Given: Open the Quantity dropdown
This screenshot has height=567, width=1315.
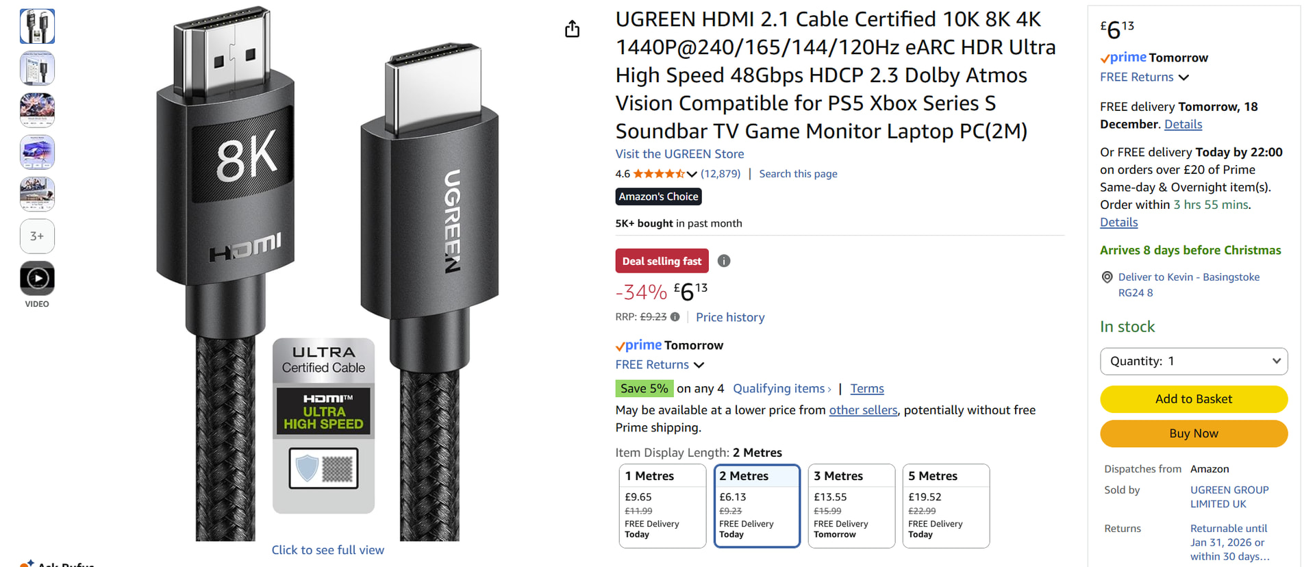Looking at the screenshot, I should tap(1193, 361).
